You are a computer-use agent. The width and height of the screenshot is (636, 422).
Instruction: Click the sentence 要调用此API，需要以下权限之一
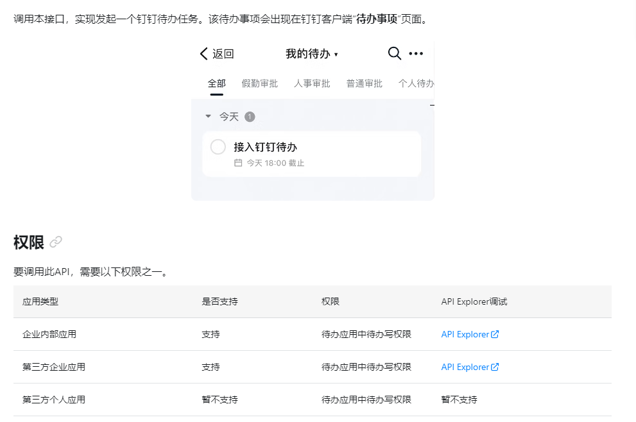[90, 271]
